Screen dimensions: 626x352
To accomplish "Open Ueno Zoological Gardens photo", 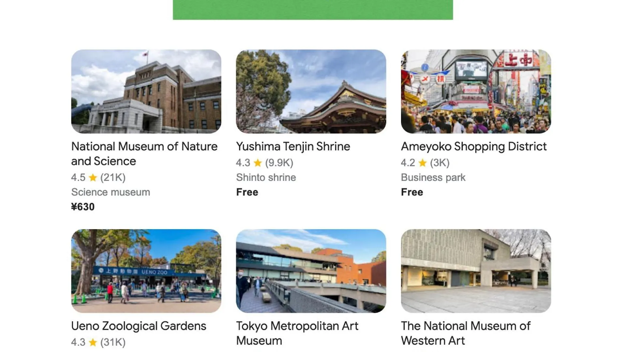I will pos(146,271).
